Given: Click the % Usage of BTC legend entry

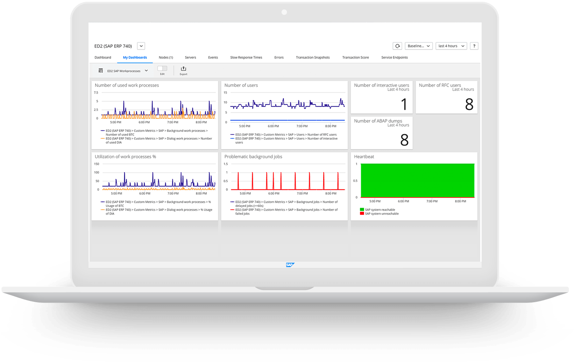Looking at the screenshot, I should pyautogui.click(x=156, y=204).
